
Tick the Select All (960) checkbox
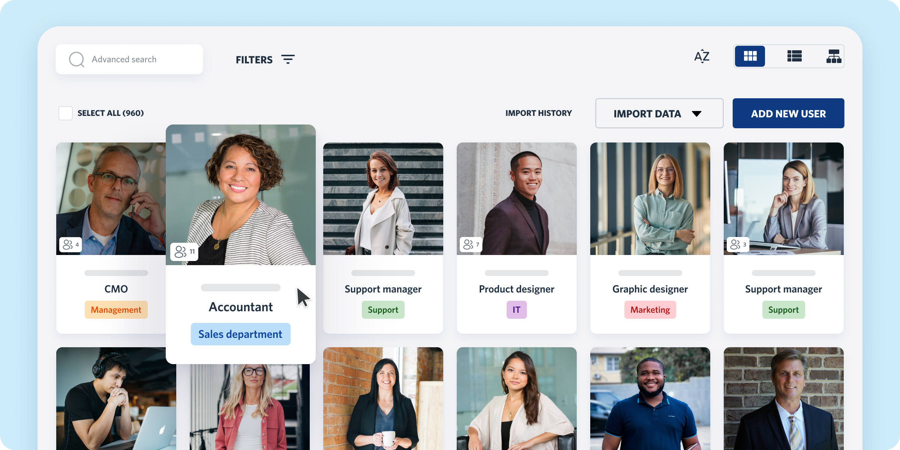[66, 113]
